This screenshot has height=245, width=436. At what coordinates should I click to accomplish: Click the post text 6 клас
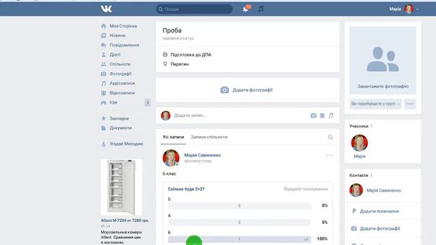pyautogui.click(x=170, y=174)
